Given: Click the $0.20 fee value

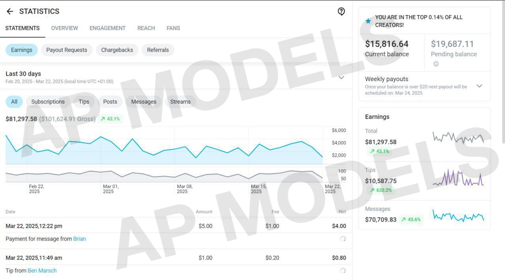Looking at the screenshot, I should (272, 258).
